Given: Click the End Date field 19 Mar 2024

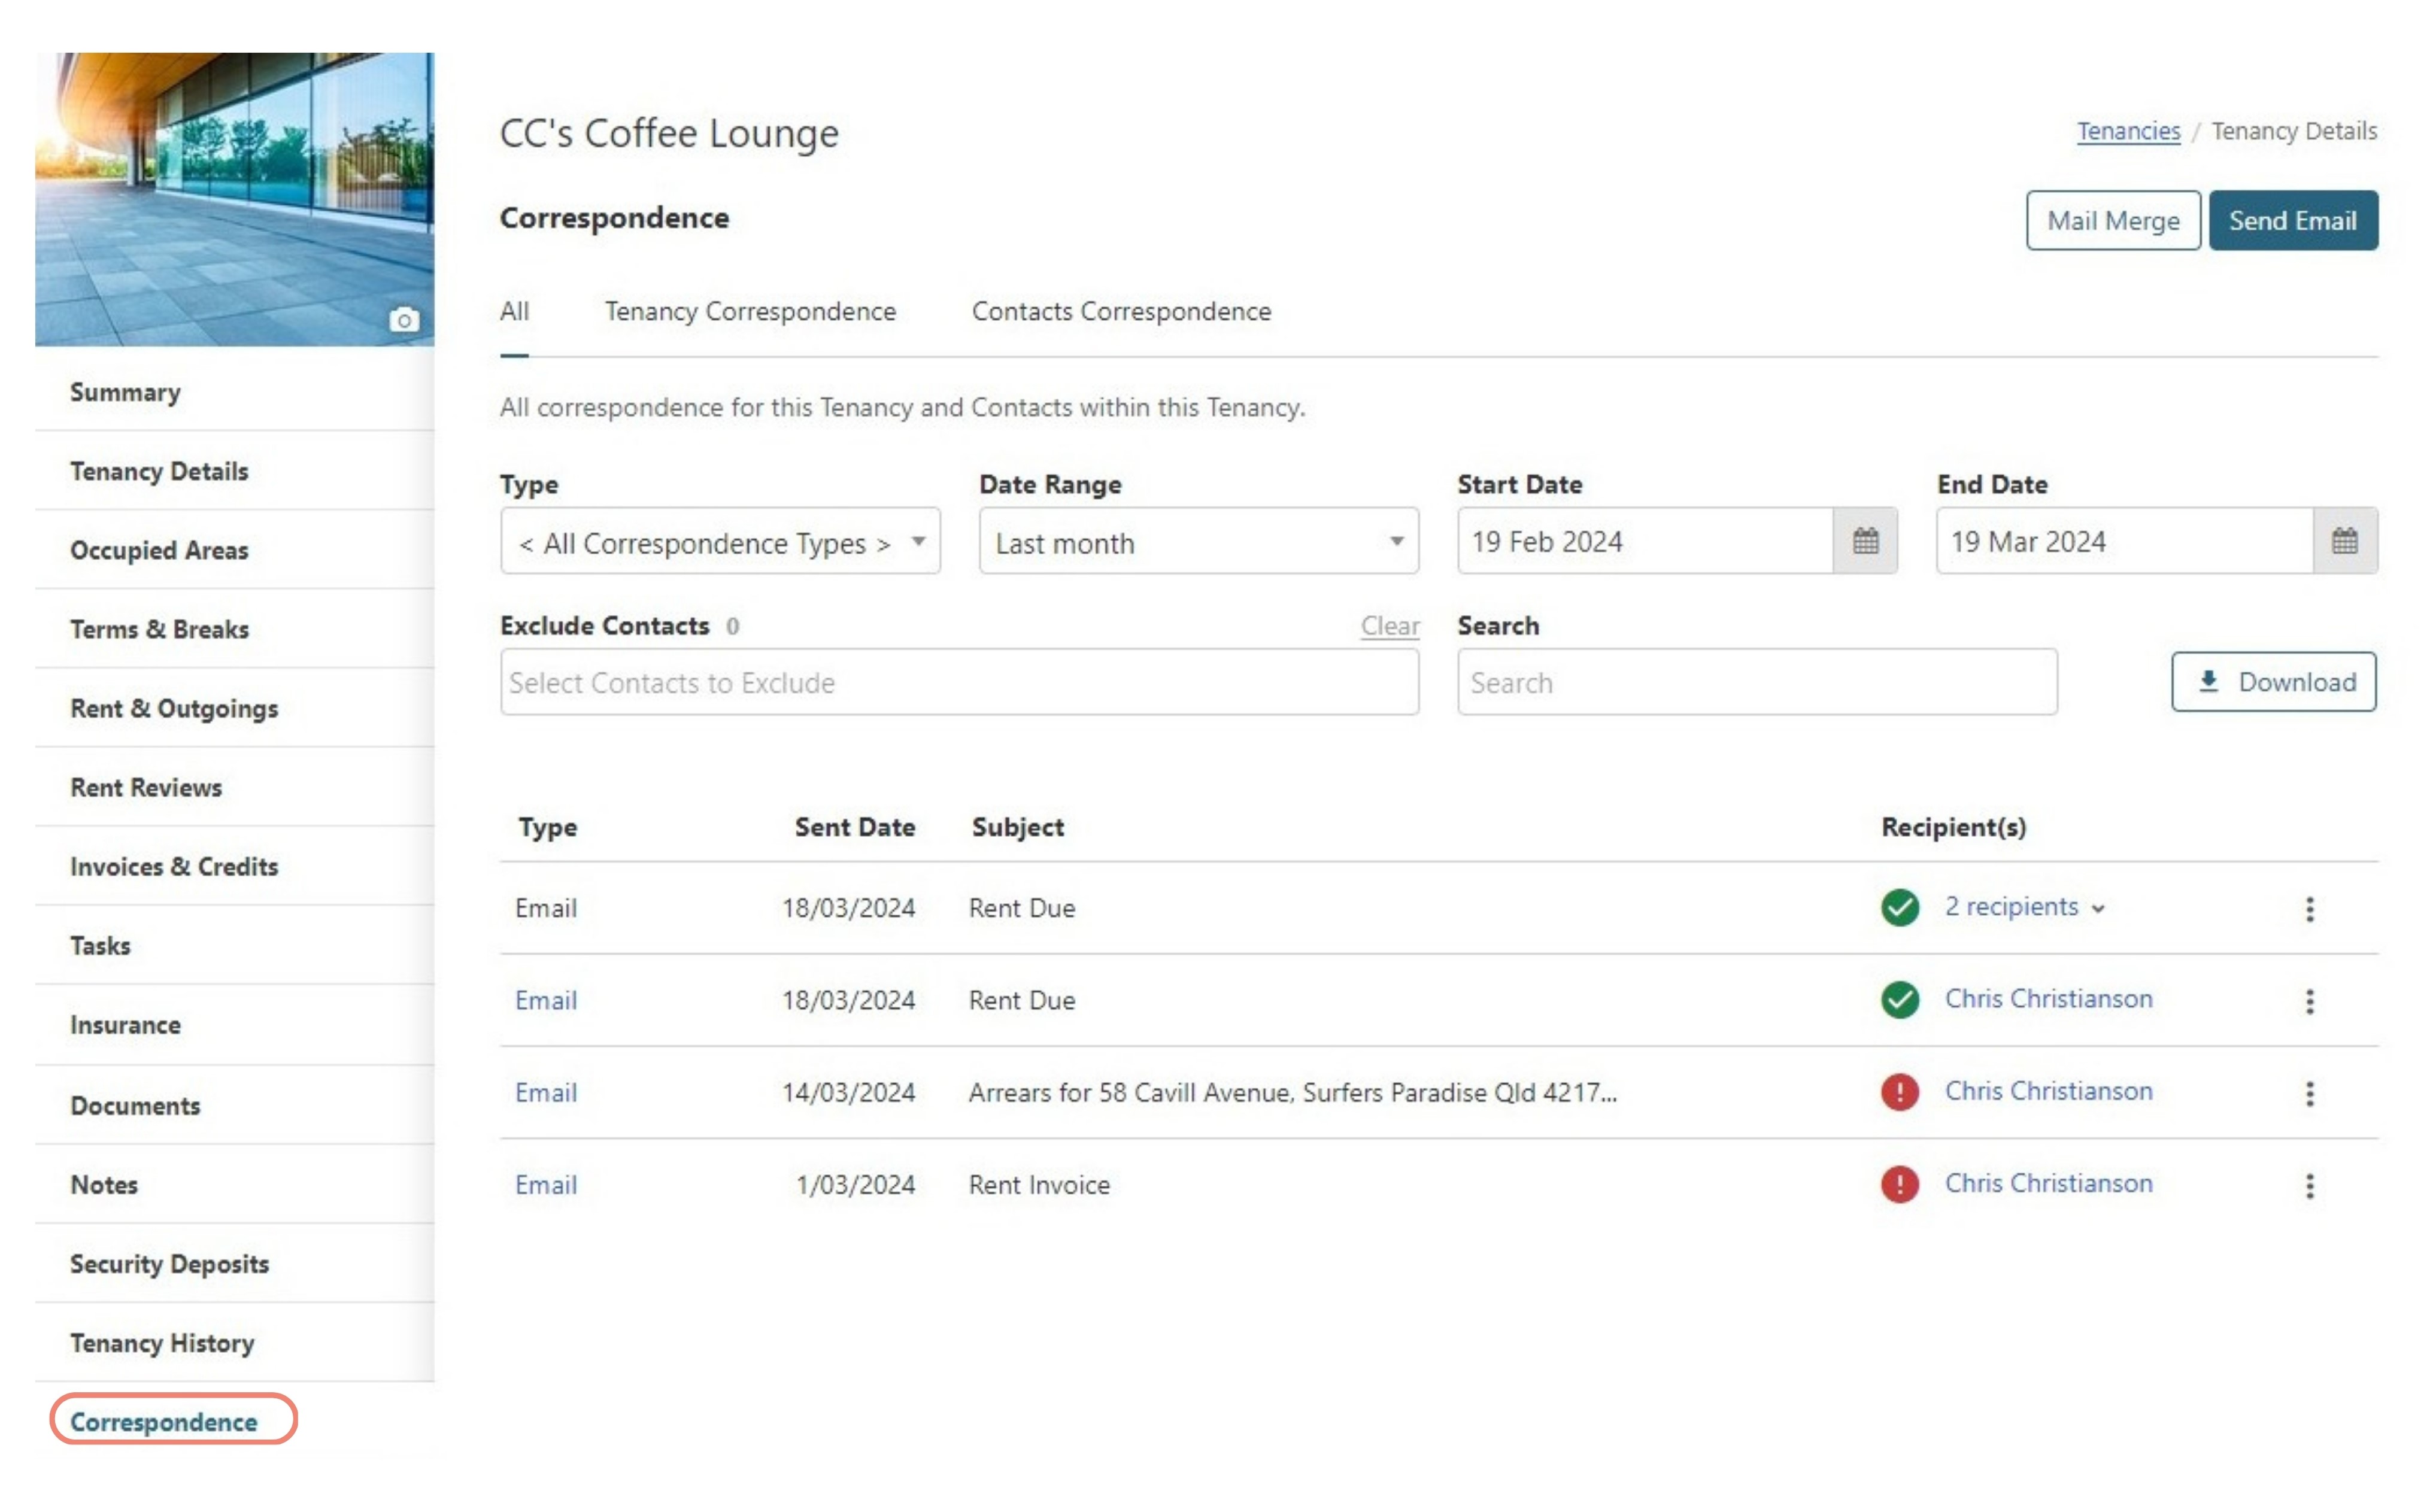Looking at the screenshot, I should point(2125,542).
